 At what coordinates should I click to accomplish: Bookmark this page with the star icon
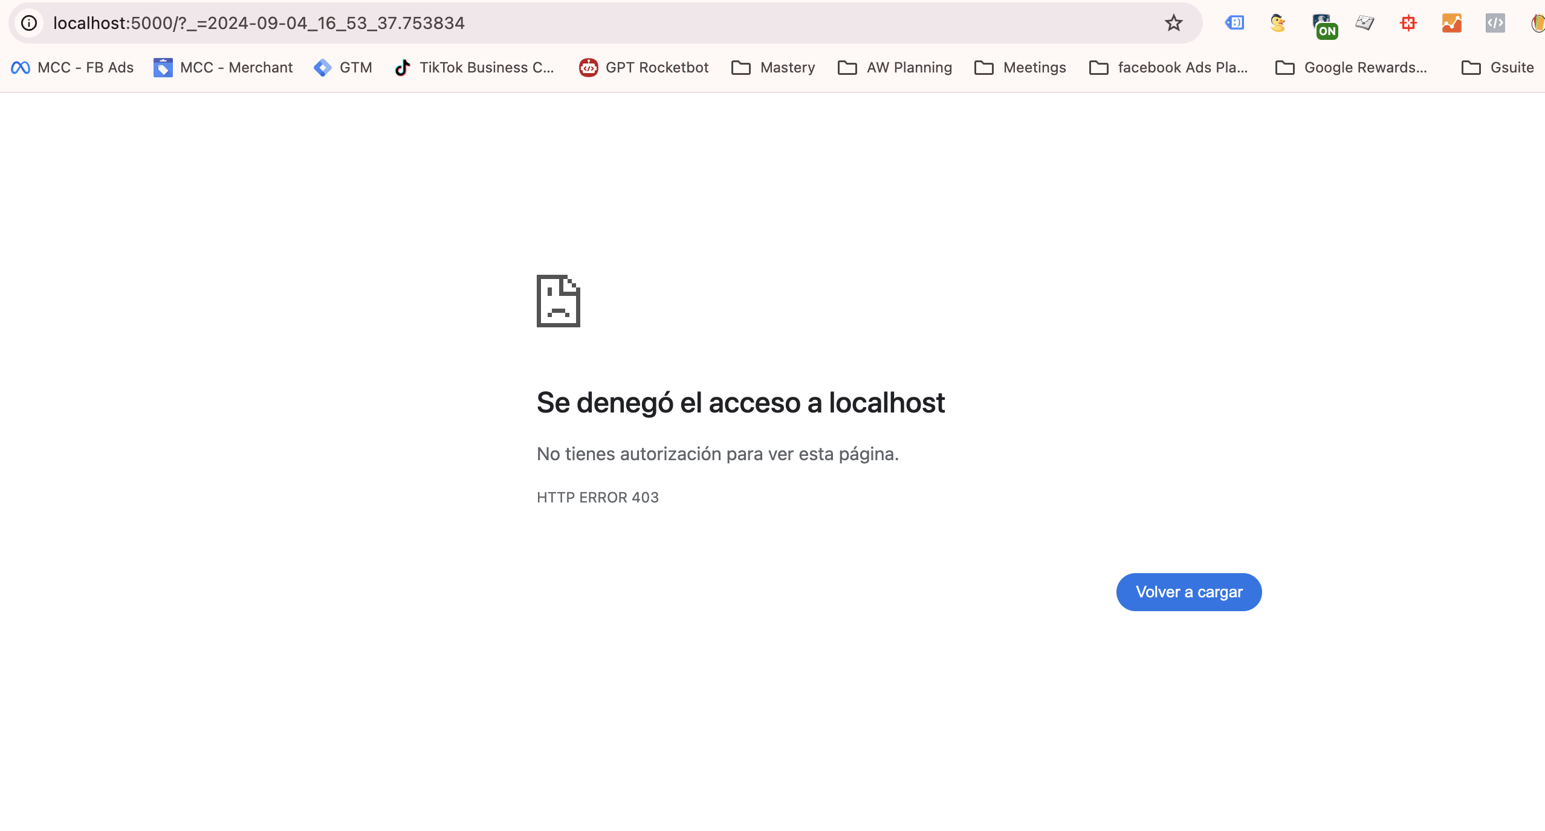(x=1173, y=23)
